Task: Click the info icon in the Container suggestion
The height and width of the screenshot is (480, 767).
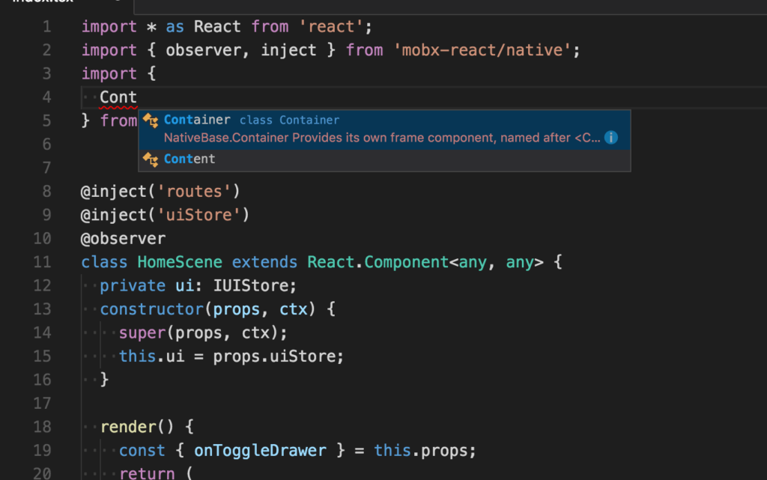Action: pos(611,138)
